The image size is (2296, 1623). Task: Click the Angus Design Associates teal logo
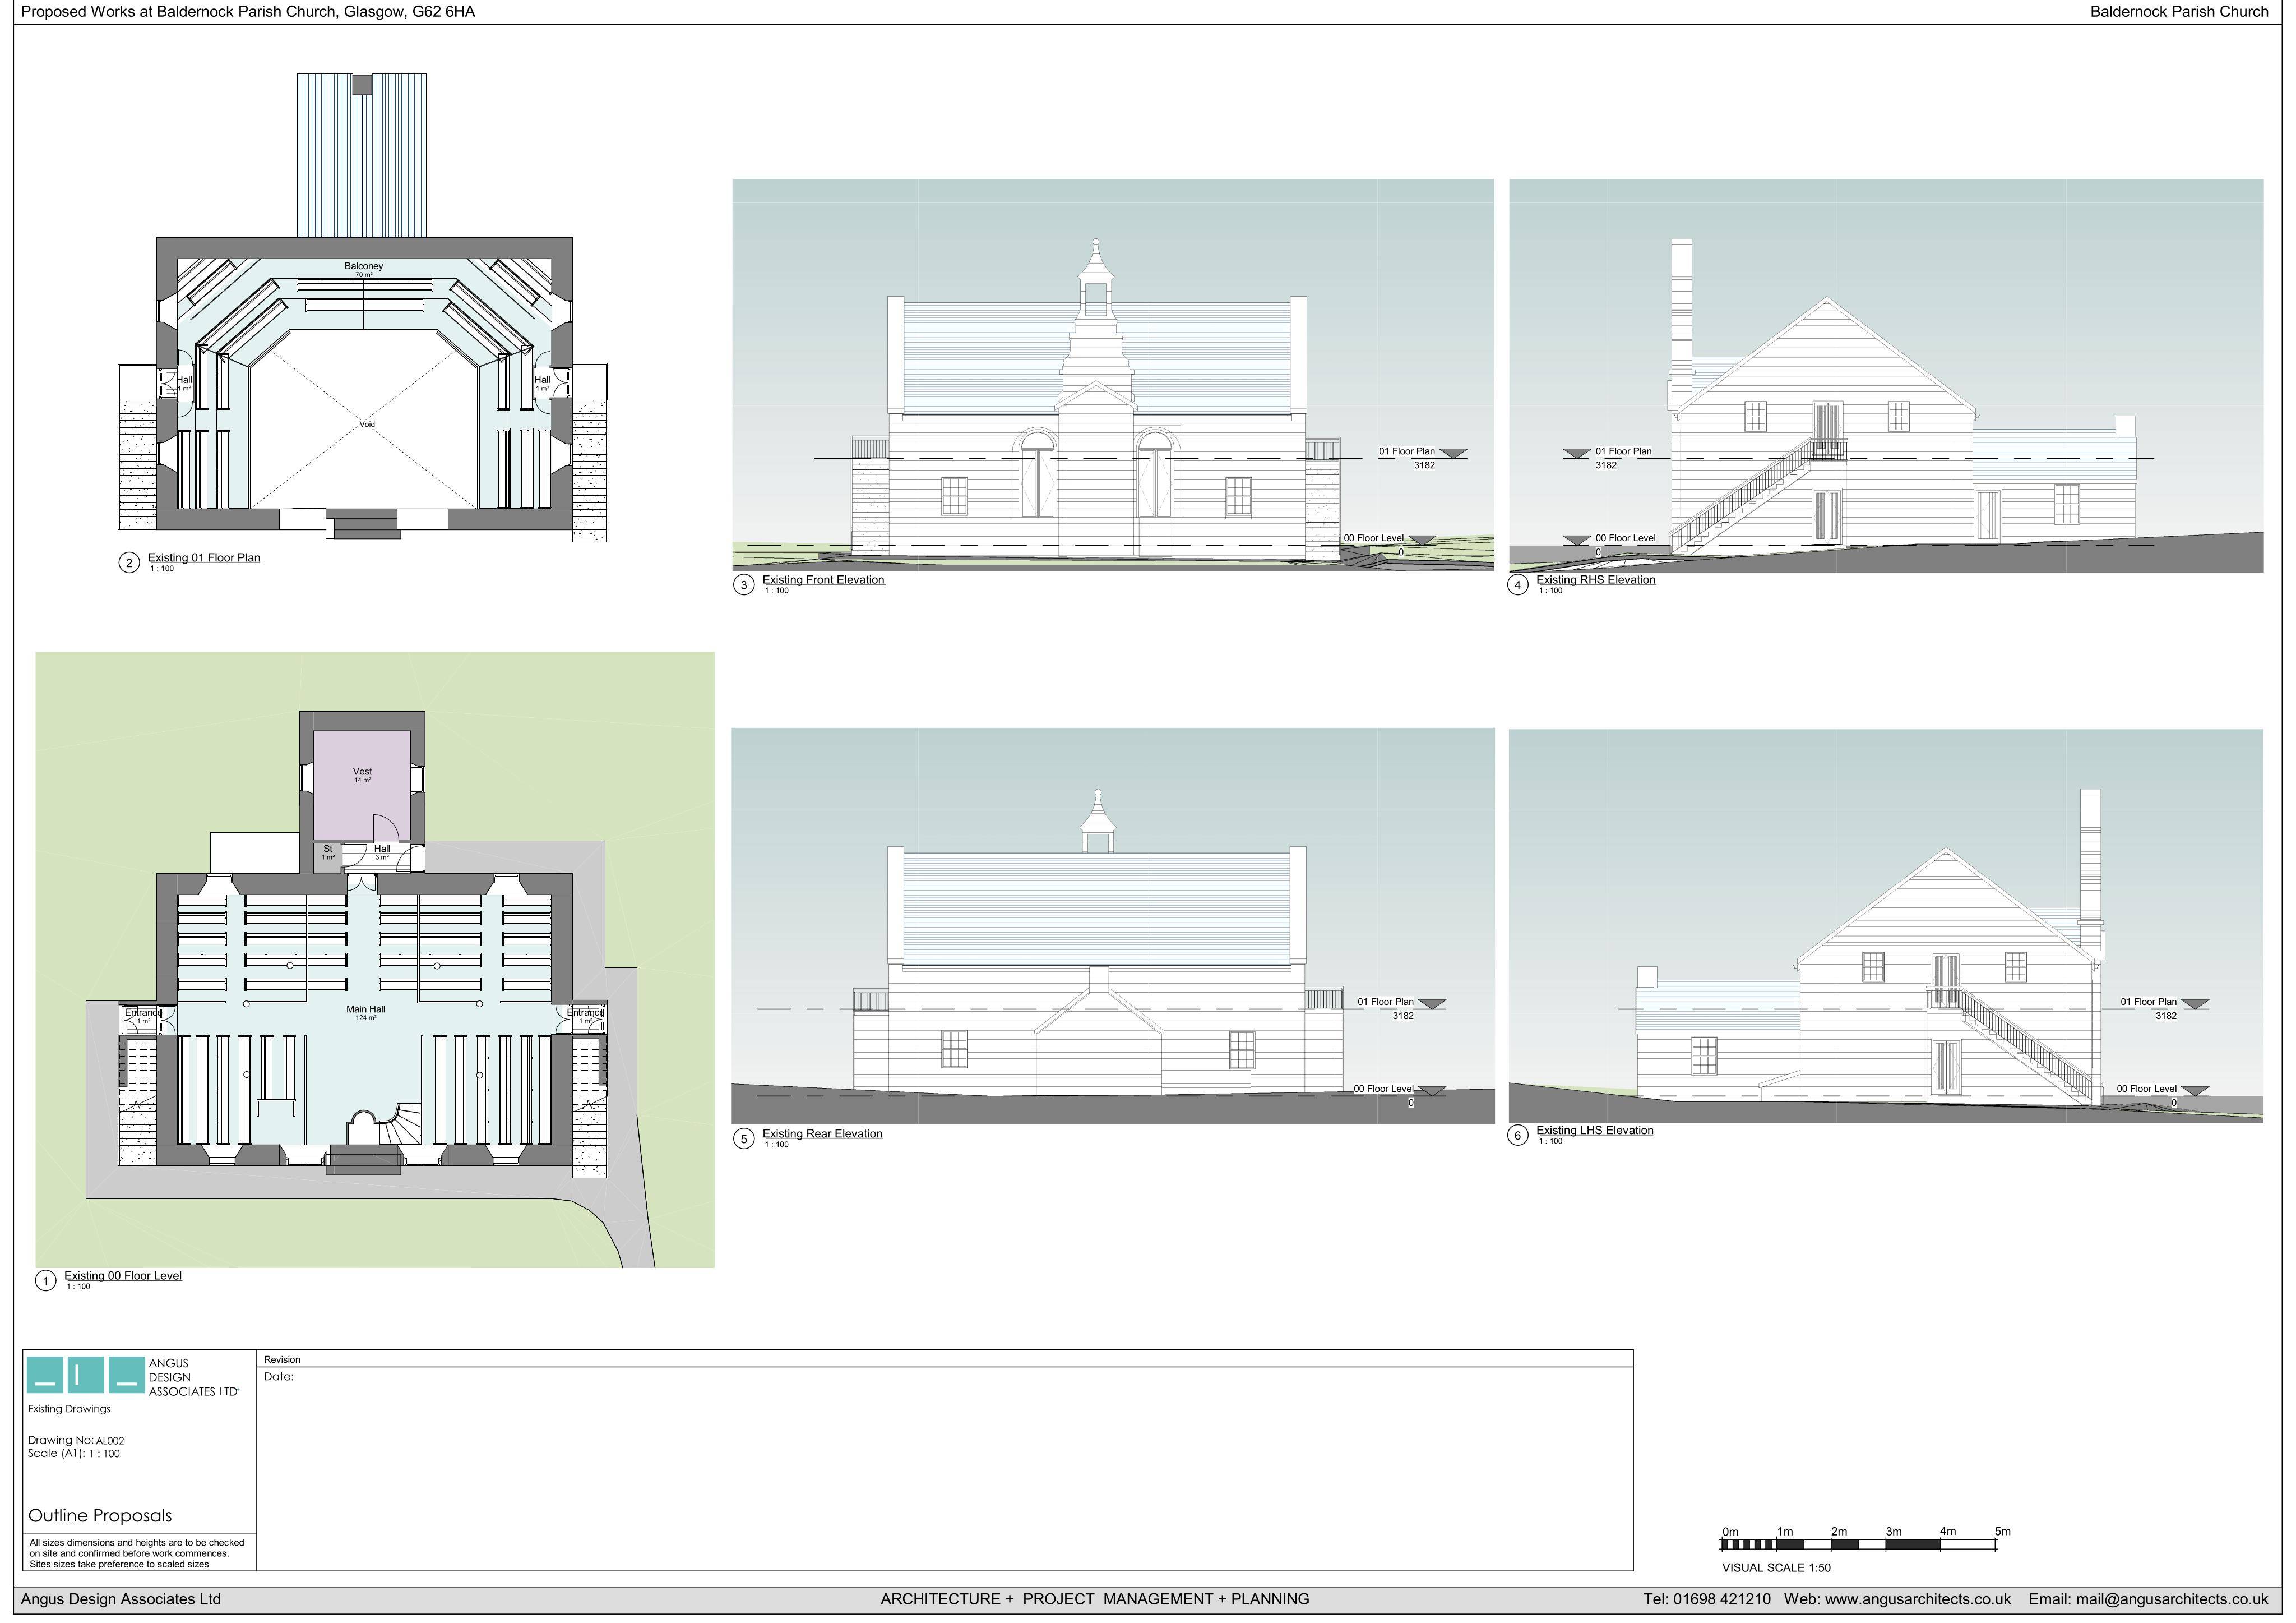(86, 1375)
